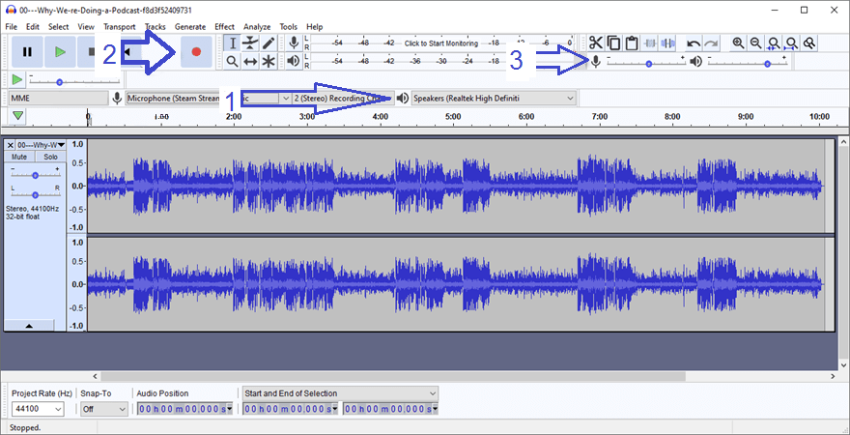Click to Start Monitoring on recording meter
The height and width of the screenshot is (435, 850).
tap(441, 43)
